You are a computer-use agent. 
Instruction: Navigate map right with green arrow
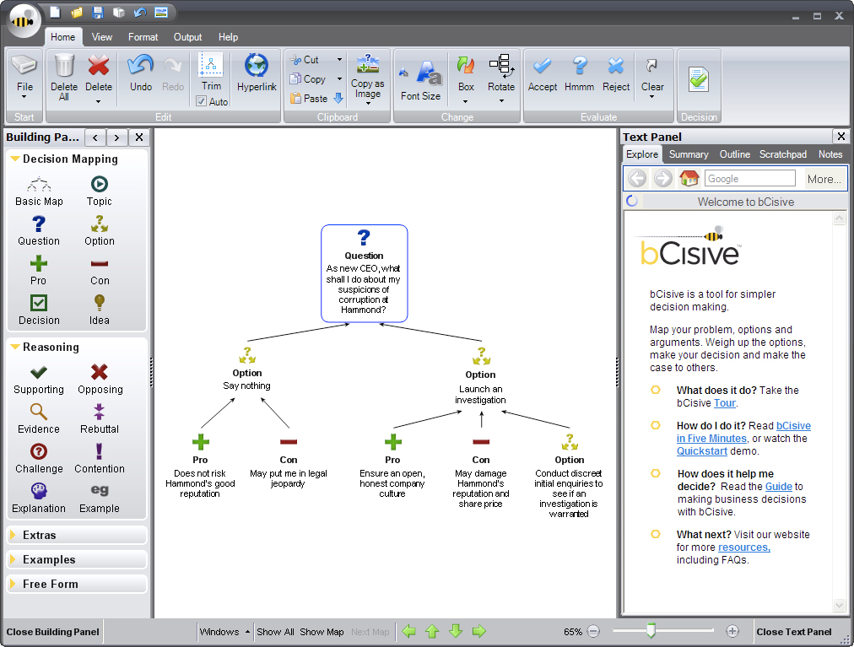[478, 632]
